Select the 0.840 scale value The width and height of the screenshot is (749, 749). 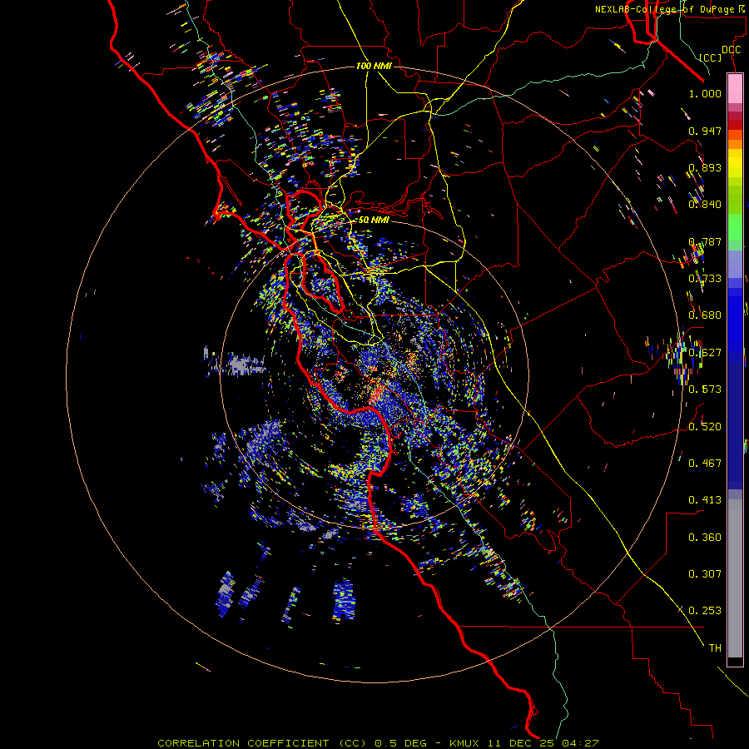coord(705,205)
